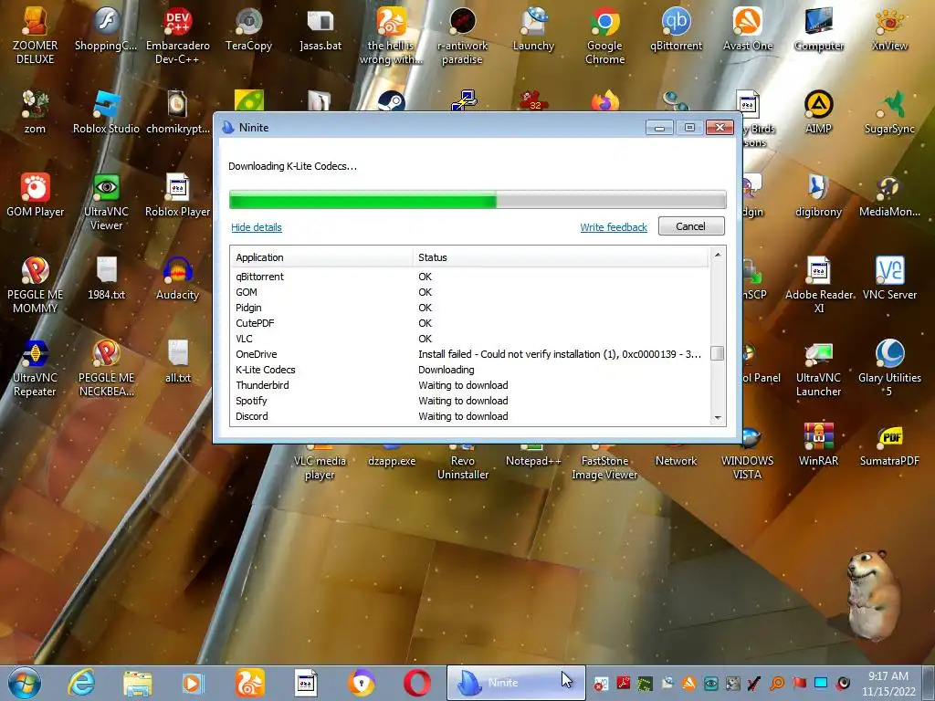Viewport: 935px width, 701px height.
Task: Select the Glary Utilities 5 desktop icon
Action: pos(889,368)
